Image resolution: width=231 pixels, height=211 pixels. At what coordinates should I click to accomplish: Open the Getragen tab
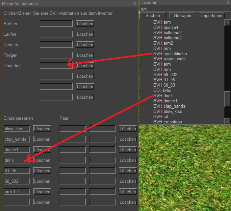pyautogui.click(x=182, y=15)
